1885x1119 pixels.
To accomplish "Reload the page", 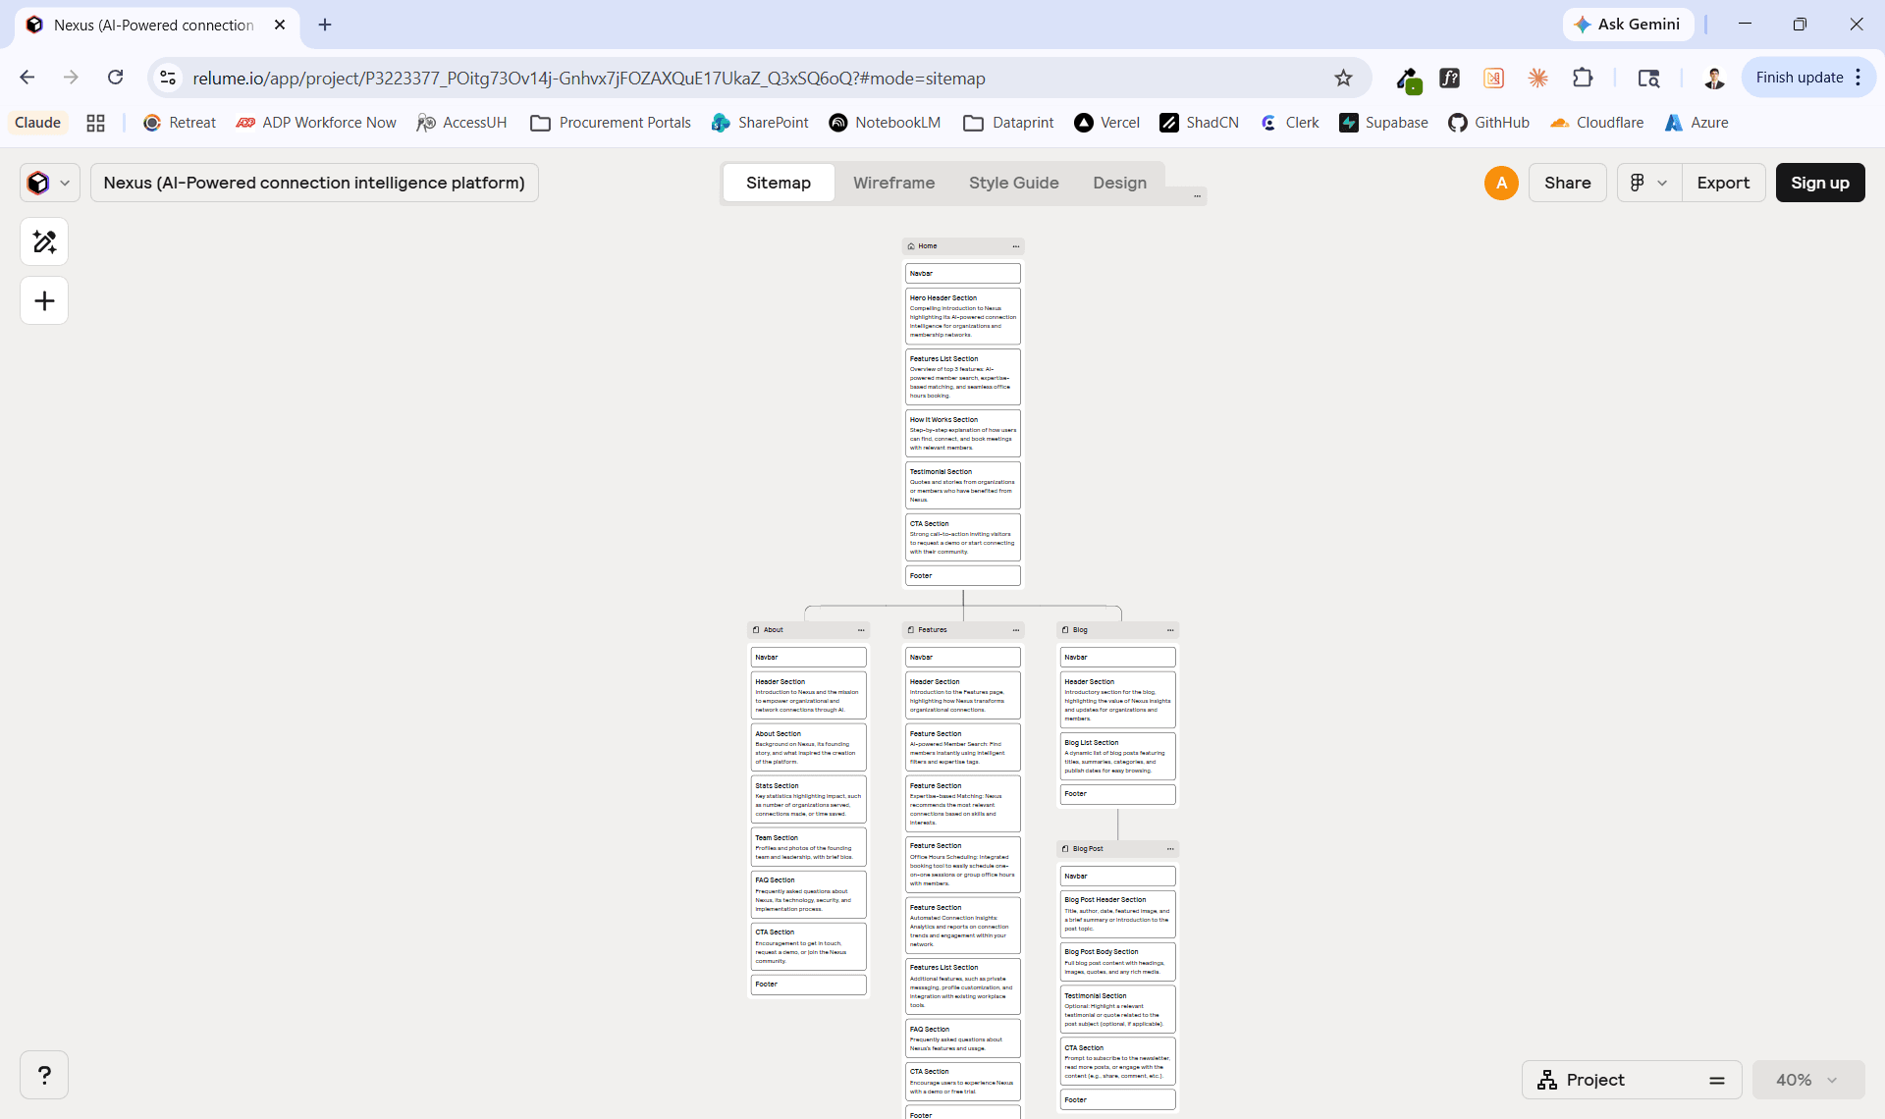I will tap(115, 78).
